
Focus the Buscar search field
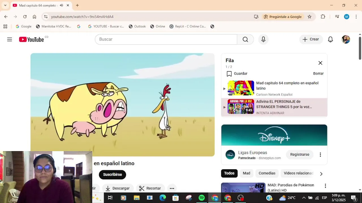tap(166, 39)
